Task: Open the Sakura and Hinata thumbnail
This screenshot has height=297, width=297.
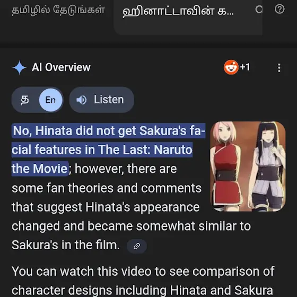Action: click(x=248, y=167)
